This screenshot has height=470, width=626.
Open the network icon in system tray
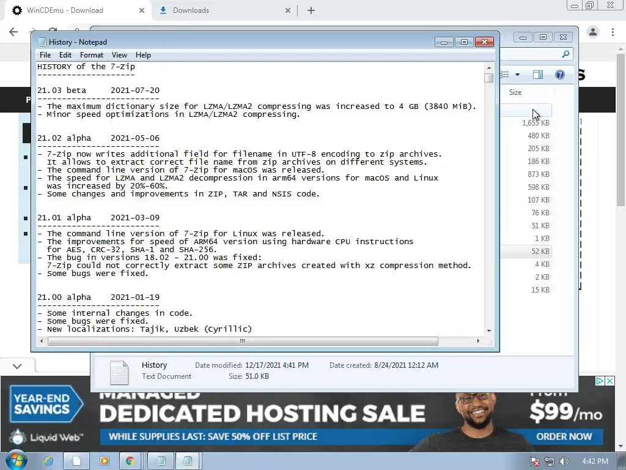point(550,461)
